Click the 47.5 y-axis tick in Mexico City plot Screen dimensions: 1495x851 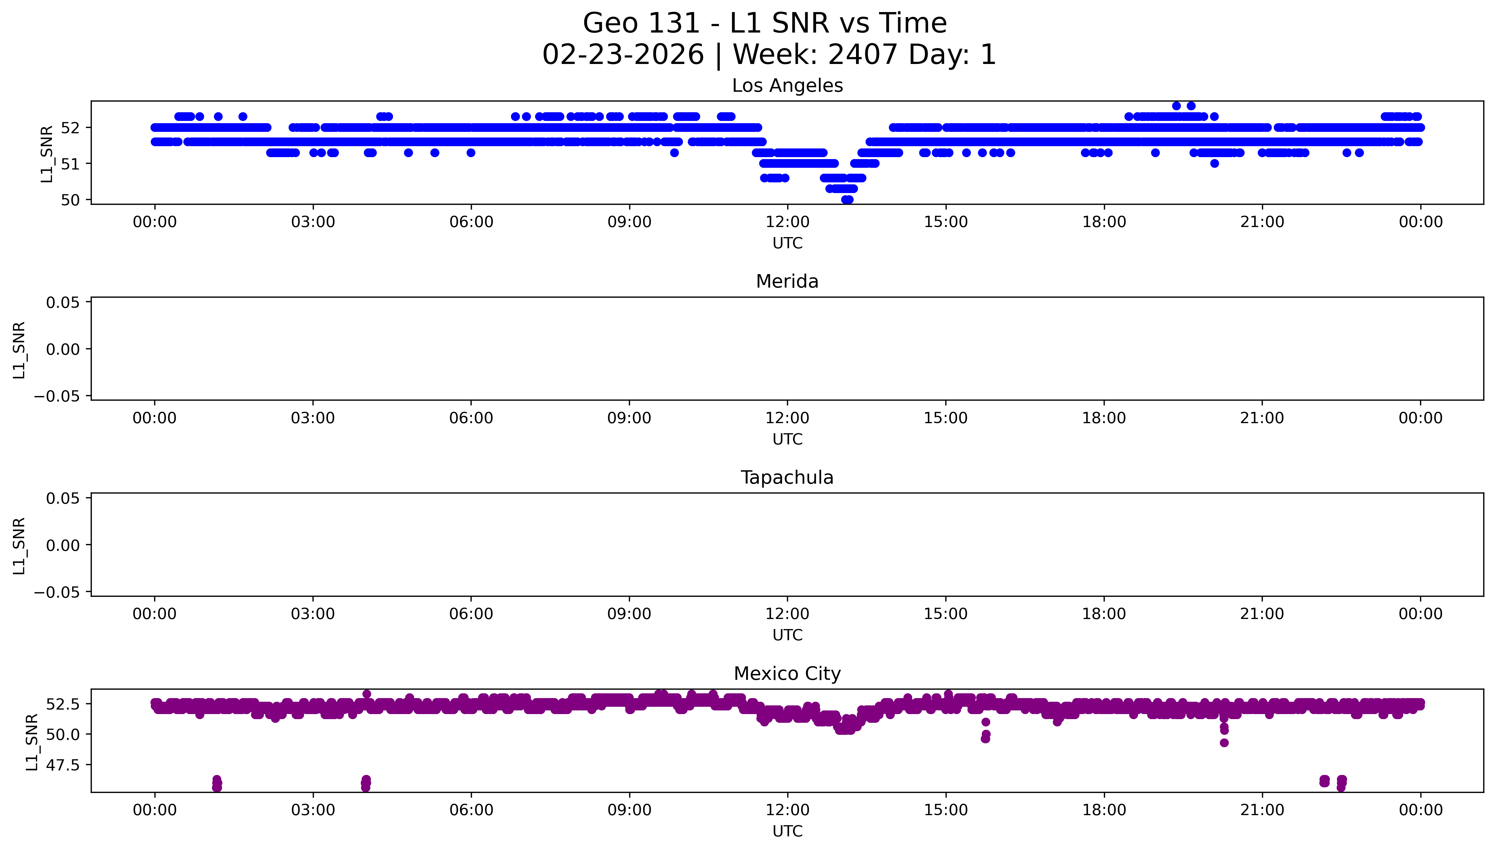[62, 765]
